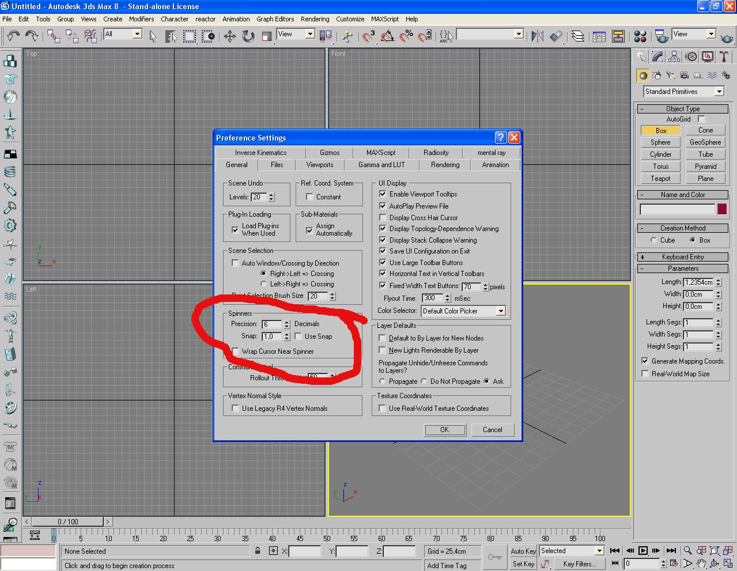Open the Material Editor spheres icon

click(x=640, y=36)
